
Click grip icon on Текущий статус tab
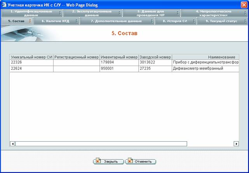pos(246,21)
